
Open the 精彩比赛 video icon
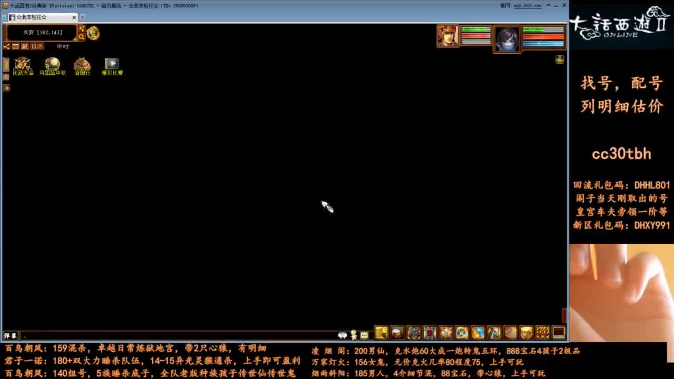(x=112, y=66)
